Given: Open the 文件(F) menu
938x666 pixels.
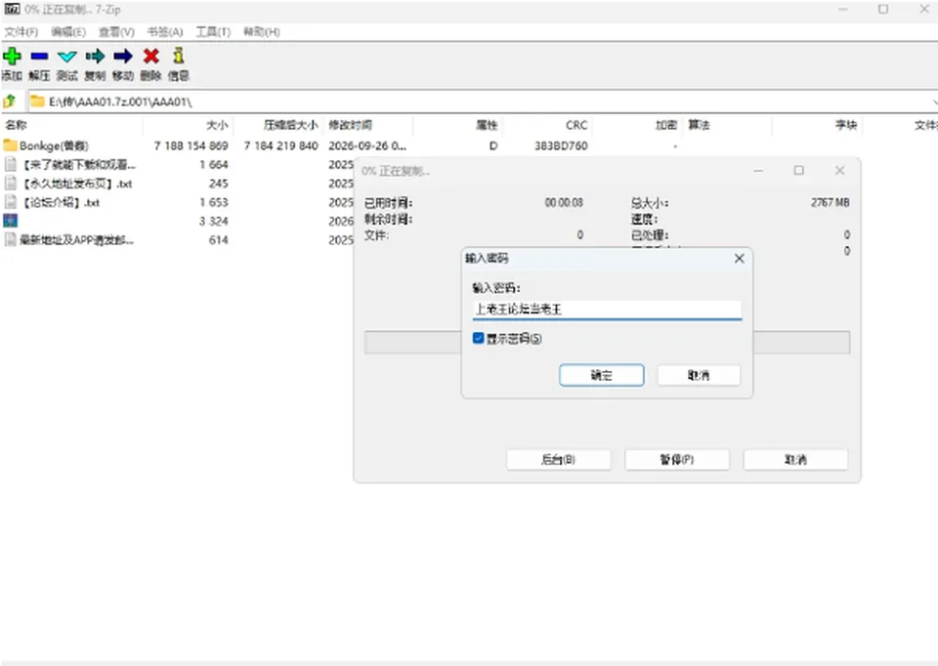Looking at the screenshot, I should pos(21,31).
